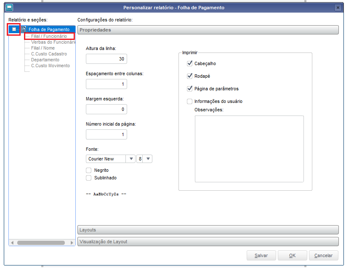Select Folha de Pagamento in the tree
Image resolution: width=346 pixels, height=268 pixels.
[49, 29]
